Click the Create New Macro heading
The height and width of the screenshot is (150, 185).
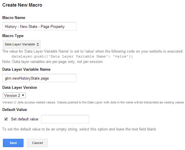tap(22, 5)
